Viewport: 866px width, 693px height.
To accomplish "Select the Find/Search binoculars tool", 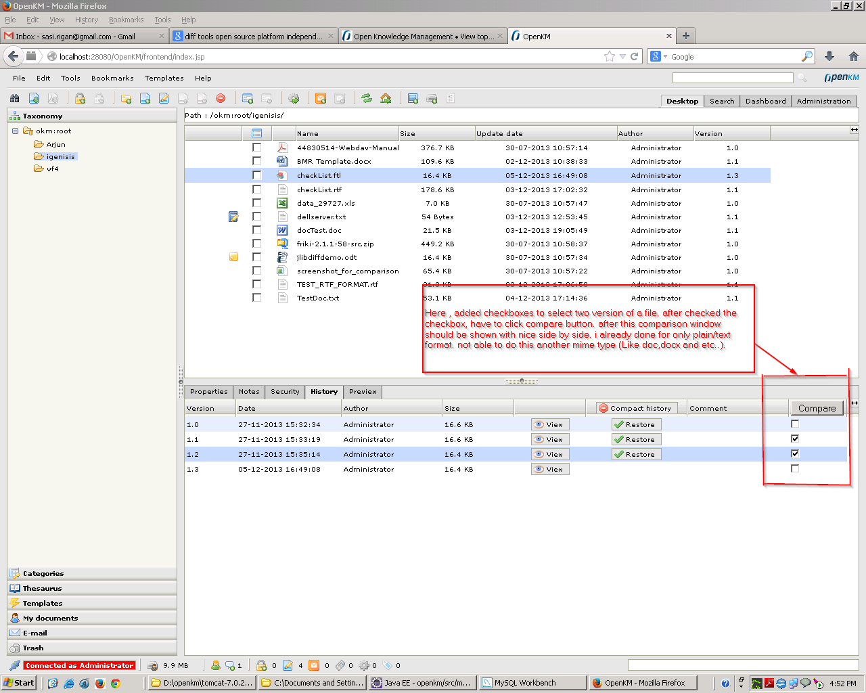I will point(14,98).
